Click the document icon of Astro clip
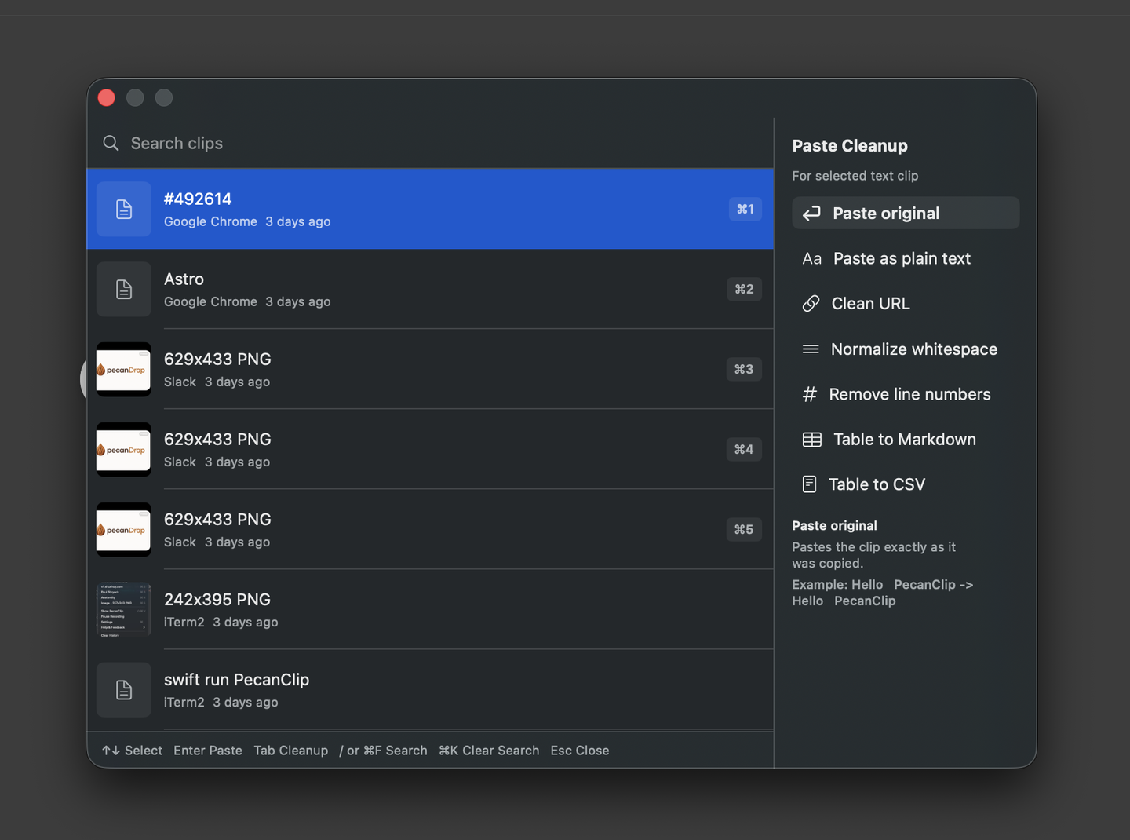The height and width of the screenshot is (840, 1130). 123,289
